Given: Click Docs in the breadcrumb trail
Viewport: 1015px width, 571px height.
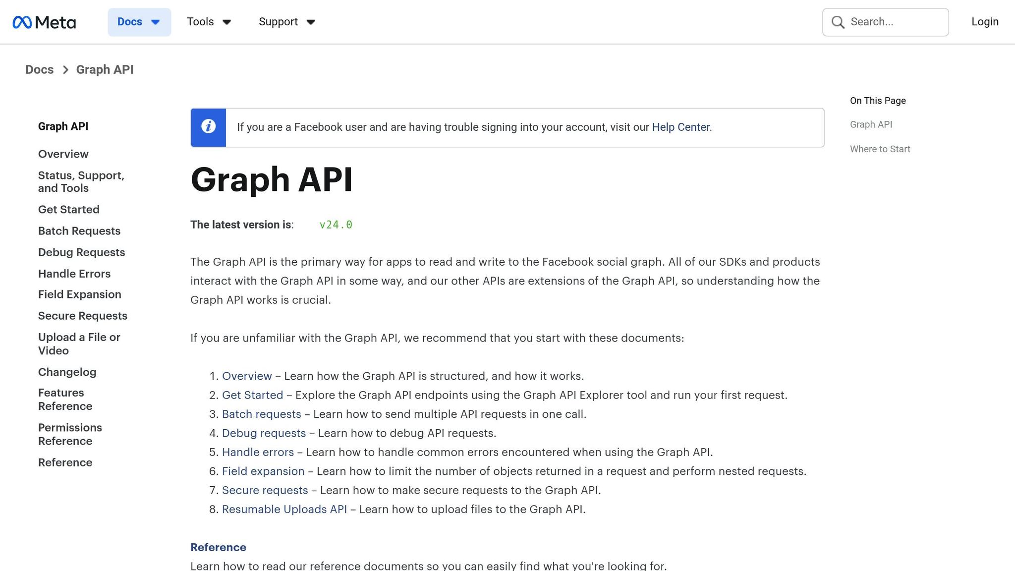Looking at the screenshot, I should [x=39, y=69].
